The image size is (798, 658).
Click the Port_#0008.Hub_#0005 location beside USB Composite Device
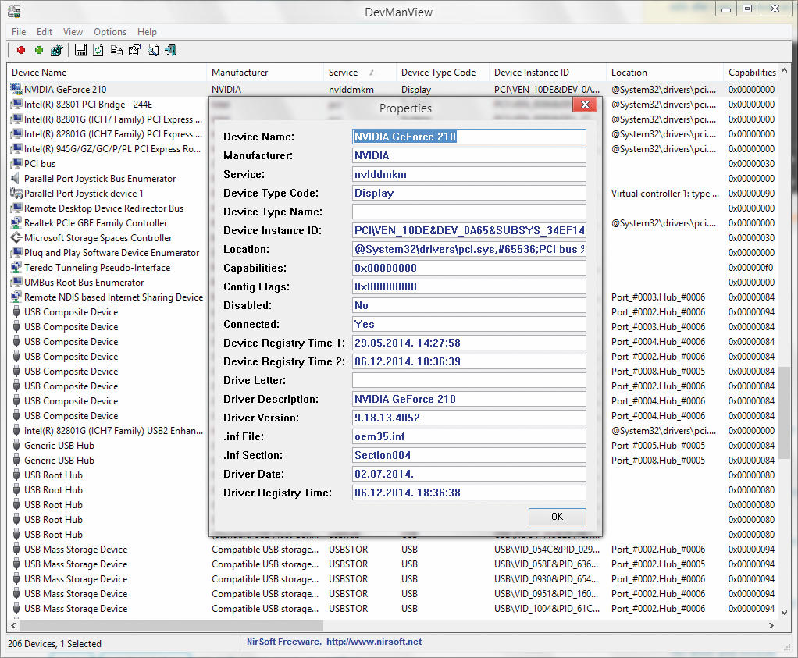pos(657,371)
